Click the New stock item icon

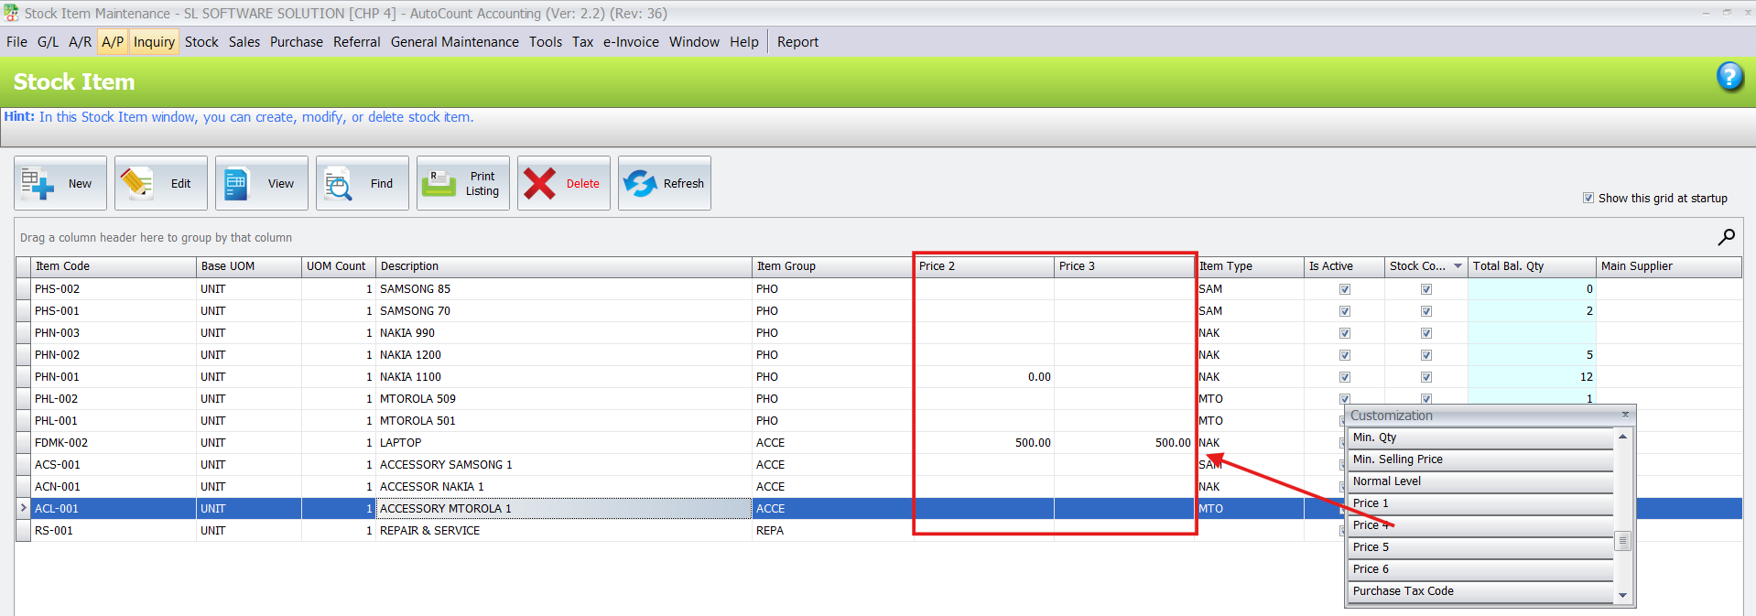(x=38, y=183)
